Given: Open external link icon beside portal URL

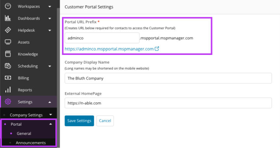Looking at the screenshot, I should pyautogui.click(x=157, y=49).
